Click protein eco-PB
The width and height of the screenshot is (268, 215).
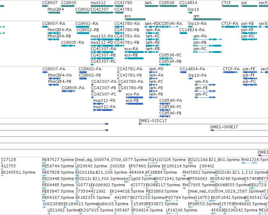click(x=132, y=101)
